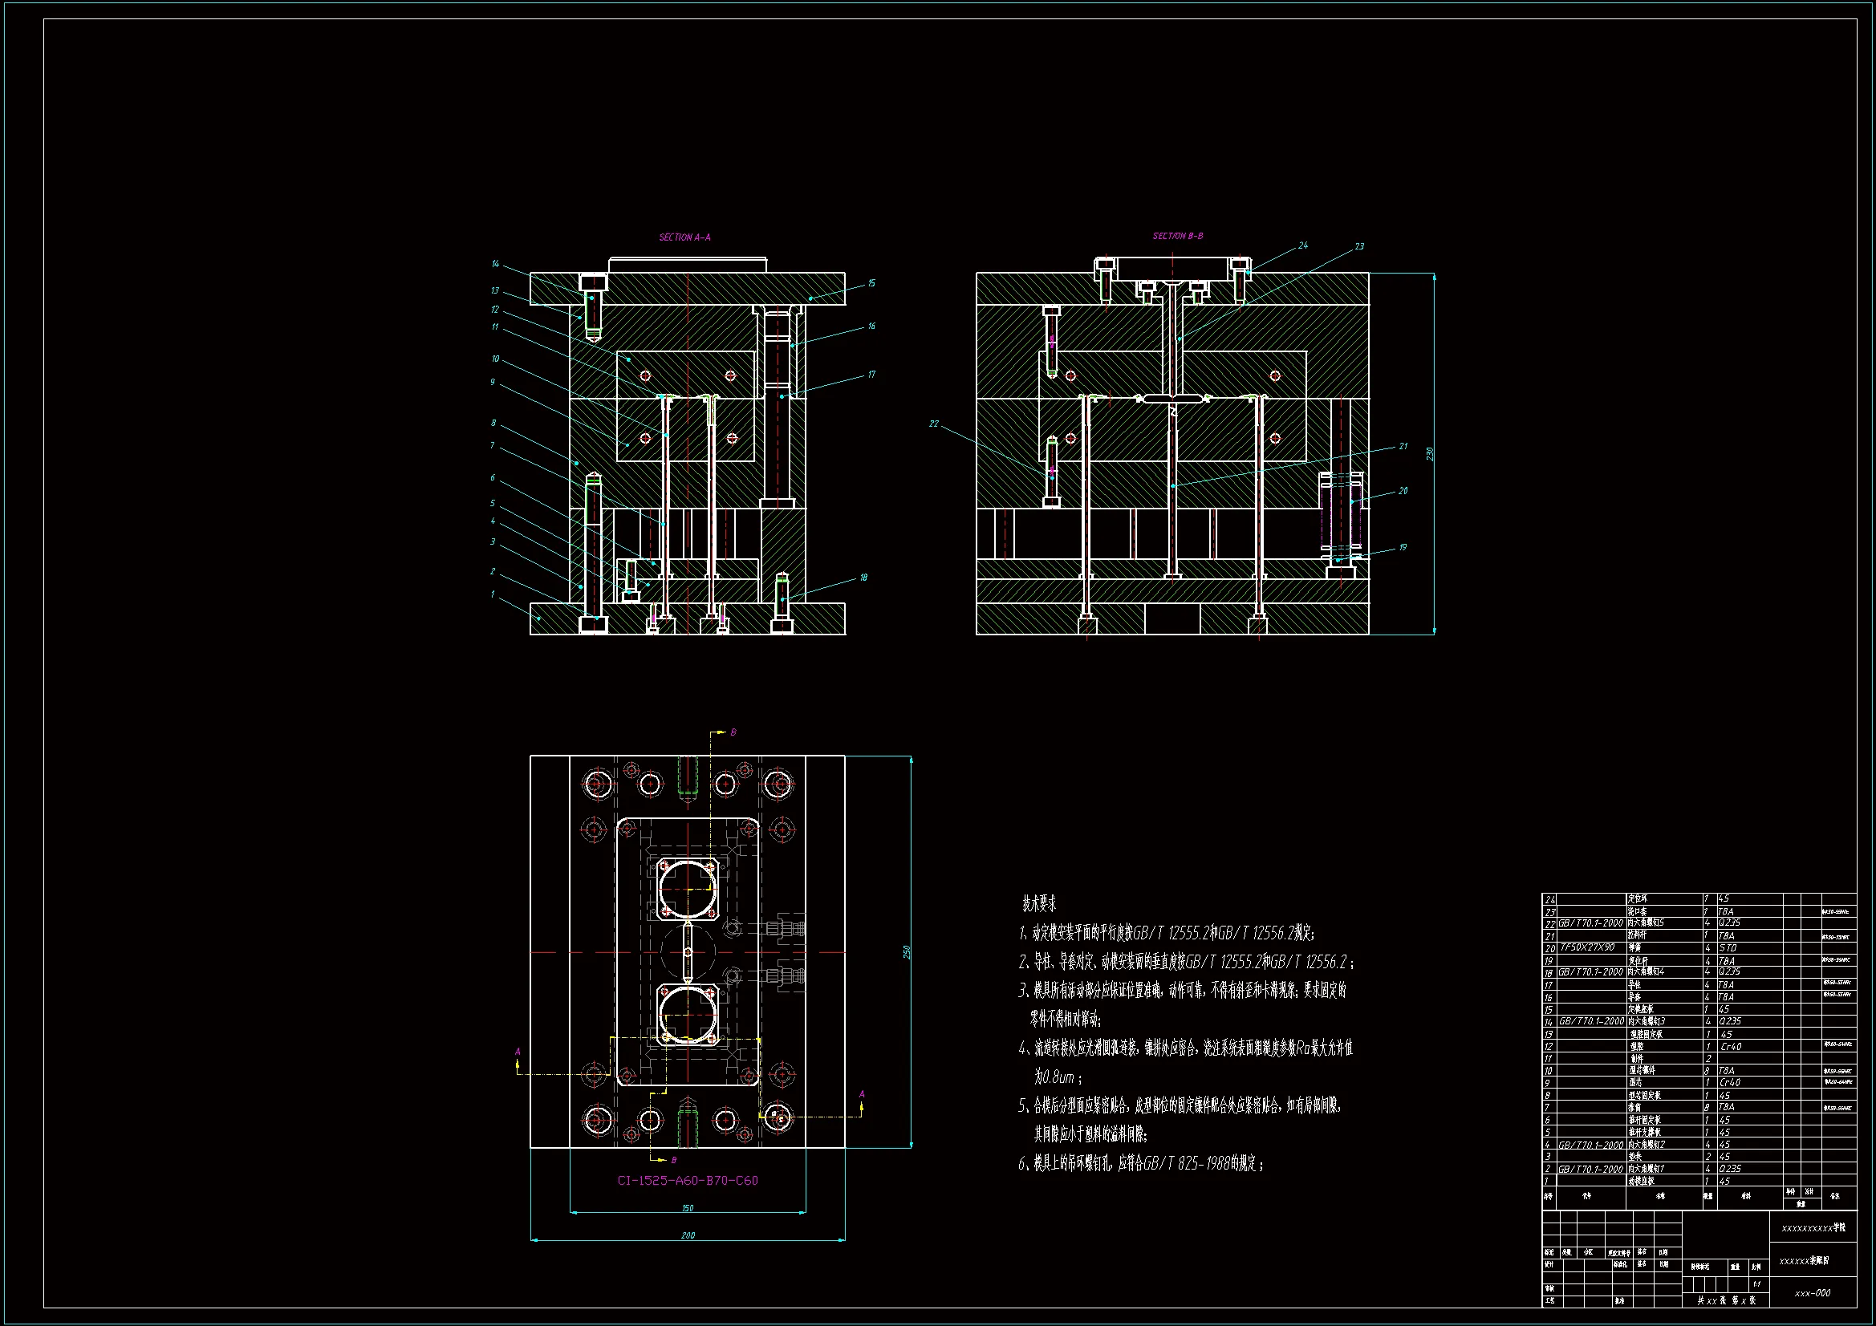The height and width of the screenshot is (1326, 1876).
Task: Click the xxxxxxxxxx学院 school name cell
Action: [x=1813, y=1228]
